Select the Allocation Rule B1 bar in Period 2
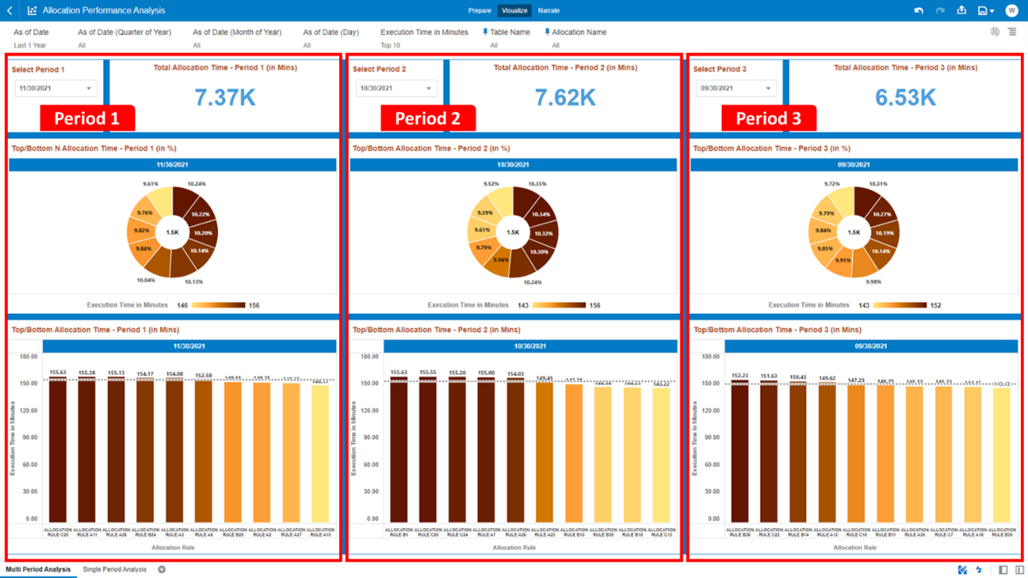The width and height of the screenshot is (1028, 578). pos(398,449)
